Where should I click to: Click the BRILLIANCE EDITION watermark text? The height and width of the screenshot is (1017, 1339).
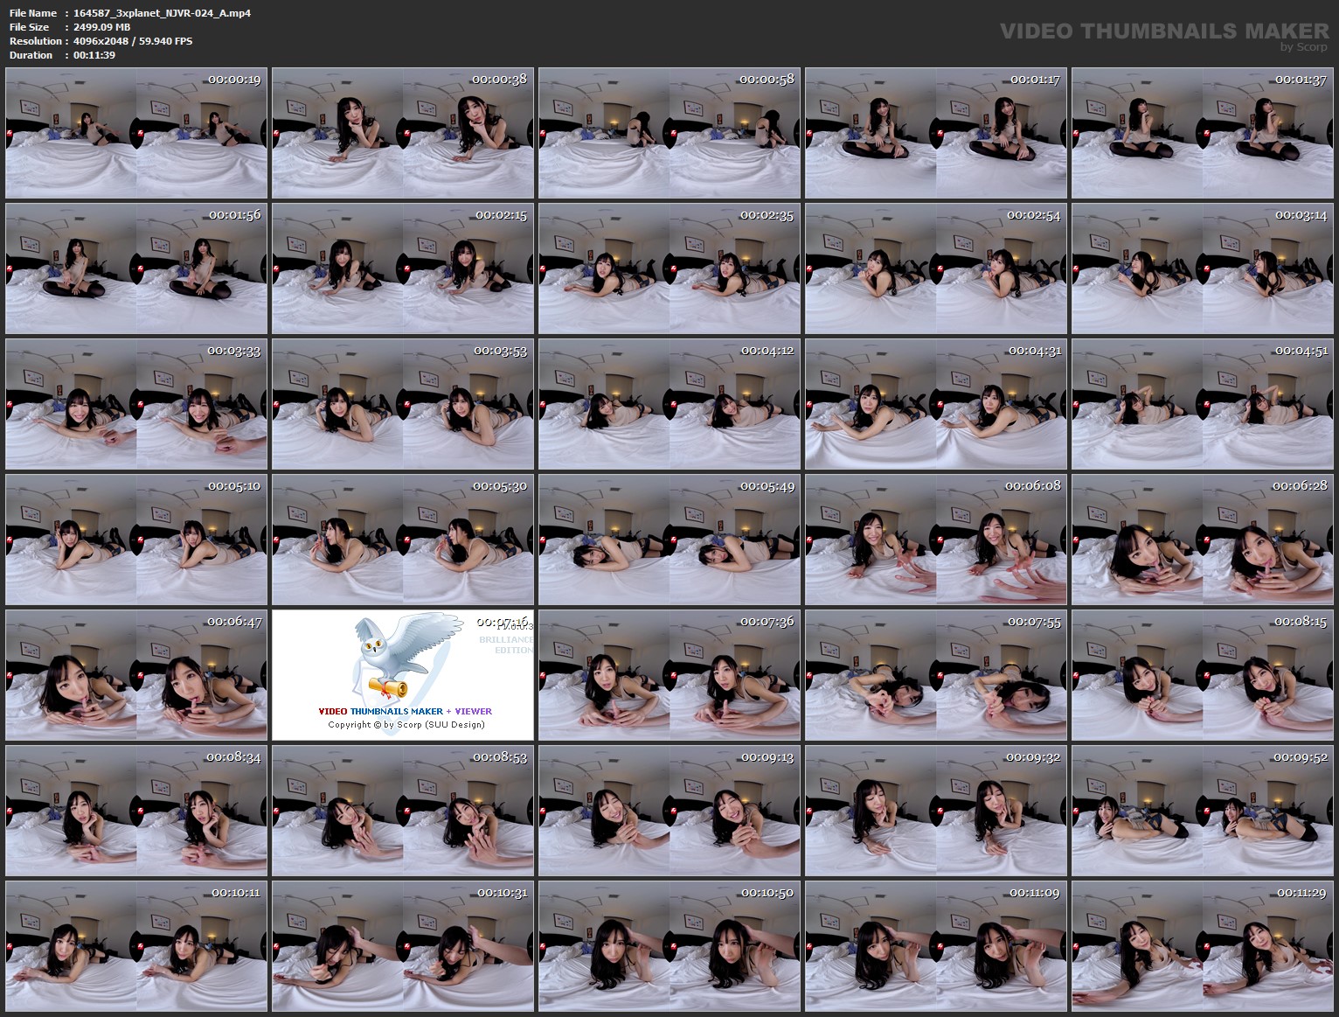tap(505, 644)
